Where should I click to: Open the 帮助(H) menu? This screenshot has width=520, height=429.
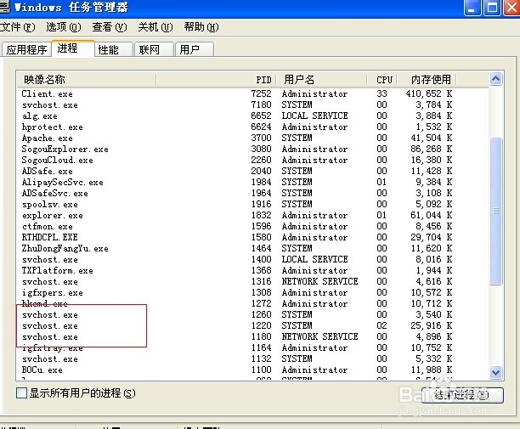[201, 27]
